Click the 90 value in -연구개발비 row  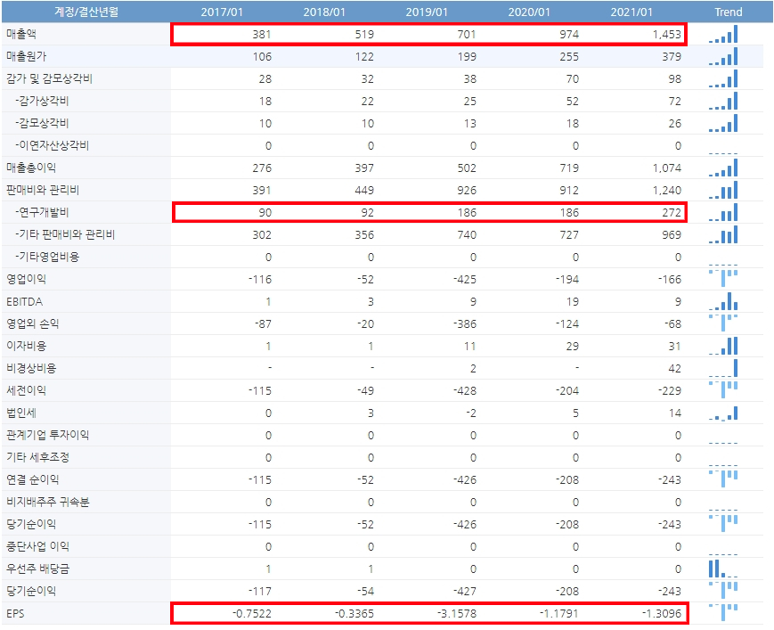pos(265,212)
